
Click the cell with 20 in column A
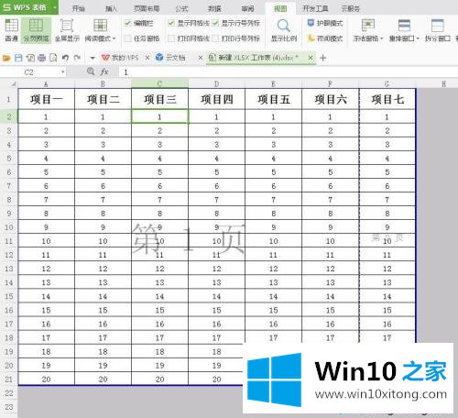(46, 379)
